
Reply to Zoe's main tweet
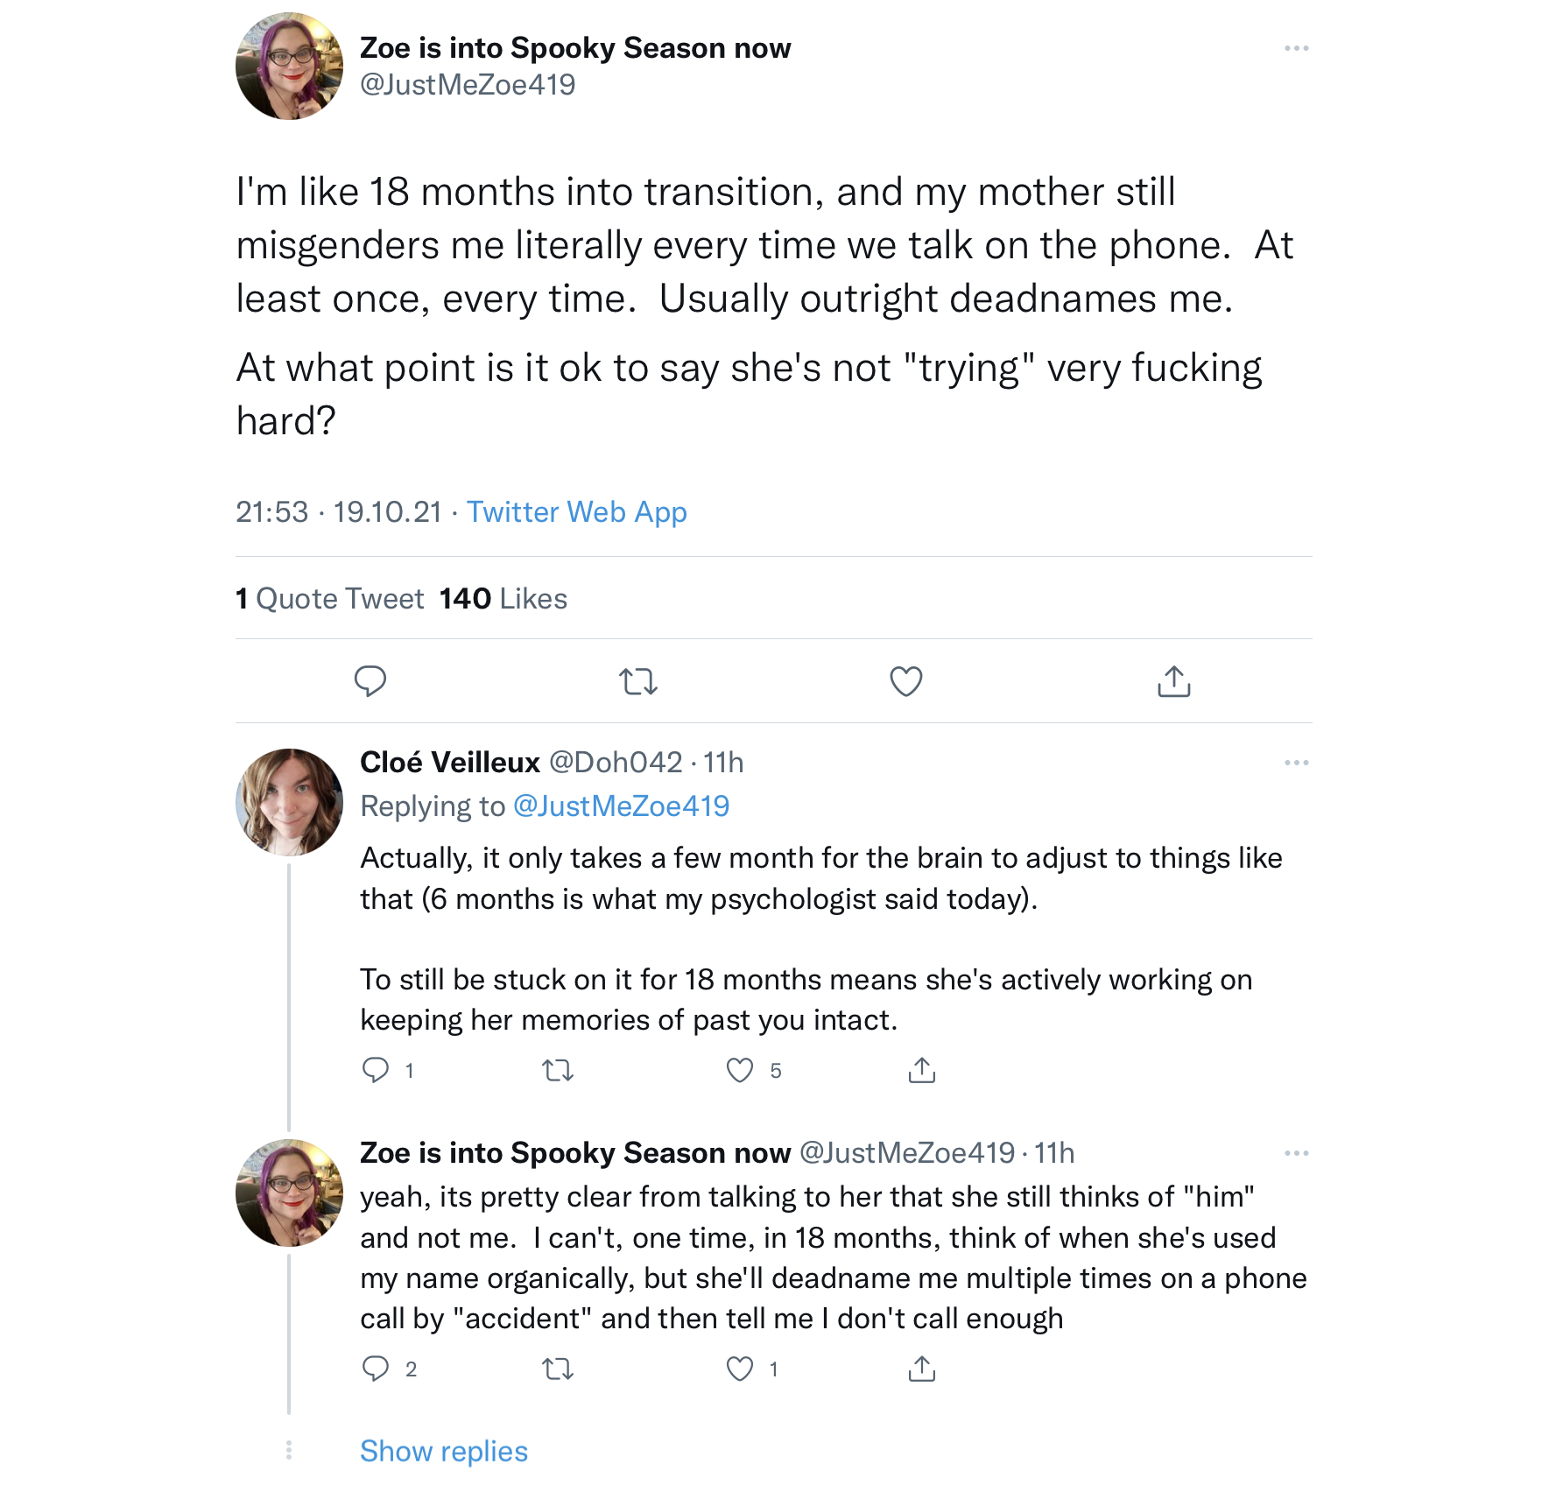370,681
